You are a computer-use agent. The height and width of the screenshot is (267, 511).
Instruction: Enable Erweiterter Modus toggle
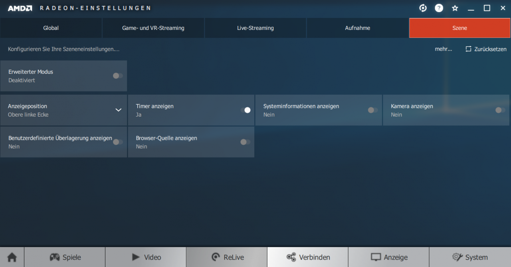118,76
